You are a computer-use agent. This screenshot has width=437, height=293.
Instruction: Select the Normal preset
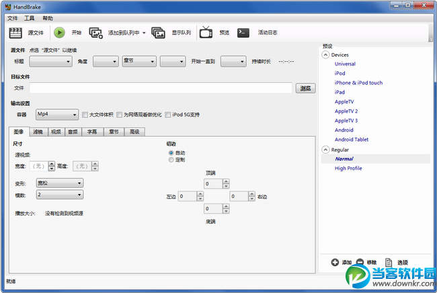coord(344,159)
